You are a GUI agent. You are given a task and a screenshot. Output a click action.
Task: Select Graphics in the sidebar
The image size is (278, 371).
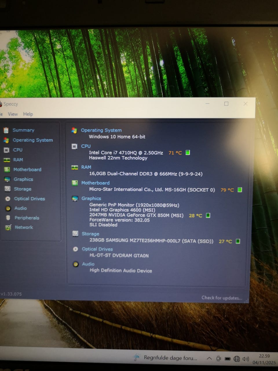(23, 179)
